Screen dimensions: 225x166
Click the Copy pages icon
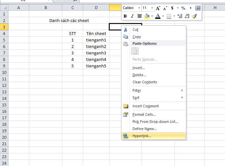click(x=126, y=37)
